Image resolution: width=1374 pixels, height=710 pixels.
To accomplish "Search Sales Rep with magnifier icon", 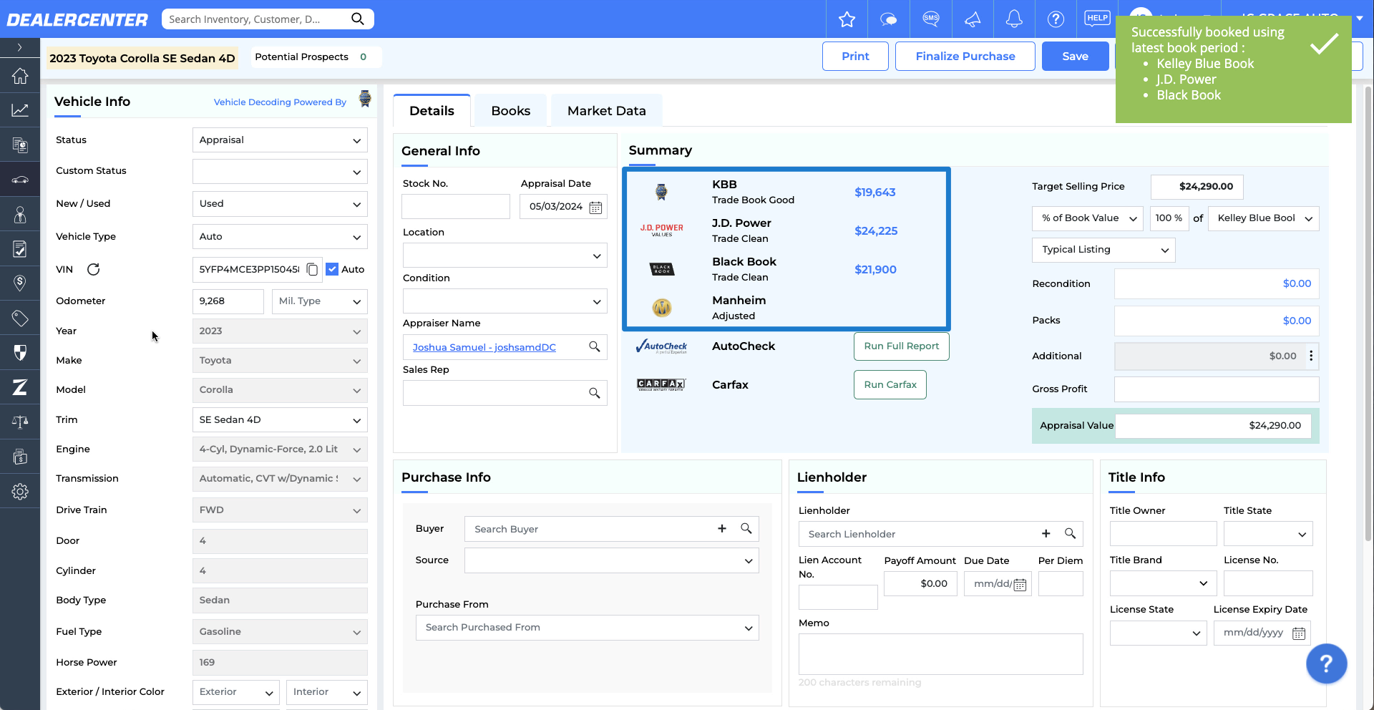I will [x=594, y=393].
